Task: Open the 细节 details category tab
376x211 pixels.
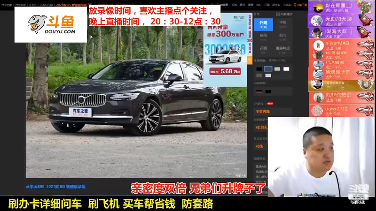Action: click(x=283, y=37)
